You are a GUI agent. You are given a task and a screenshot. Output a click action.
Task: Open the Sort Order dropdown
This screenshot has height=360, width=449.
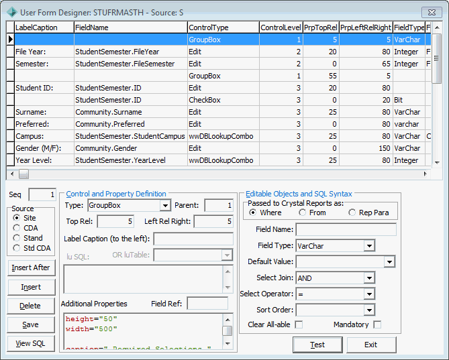pyautogui.click(x=369, y=310)
